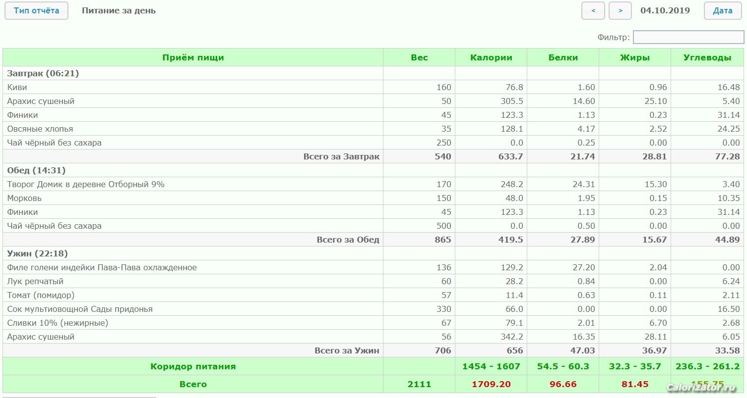Select the Томат (помидор) entry

click(41, 295)
